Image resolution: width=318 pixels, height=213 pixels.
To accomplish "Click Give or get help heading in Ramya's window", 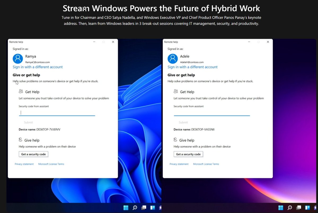I will coord(26,75).
